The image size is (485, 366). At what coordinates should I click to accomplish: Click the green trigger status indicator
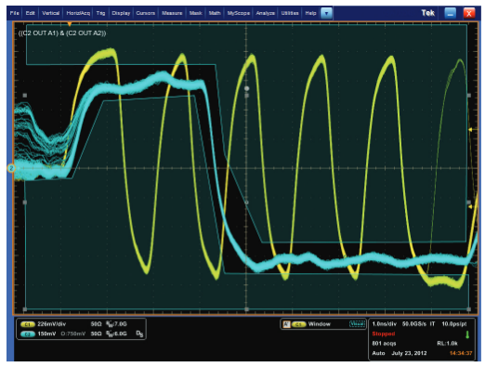tap(467, 334)
